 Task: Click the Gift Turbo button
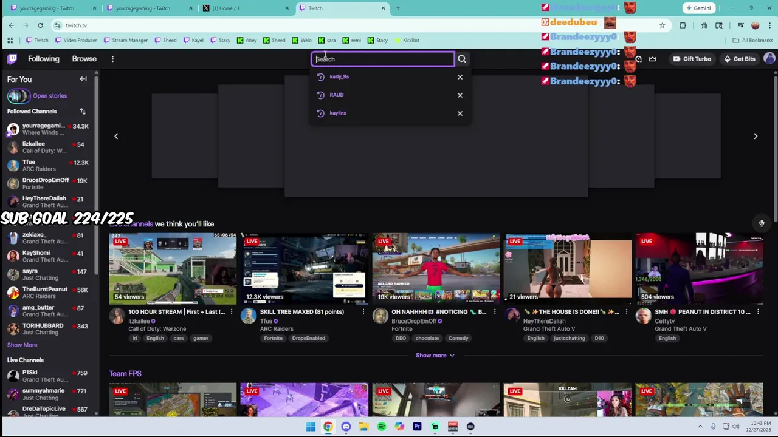pyautogui.click(x=692, y=59)
